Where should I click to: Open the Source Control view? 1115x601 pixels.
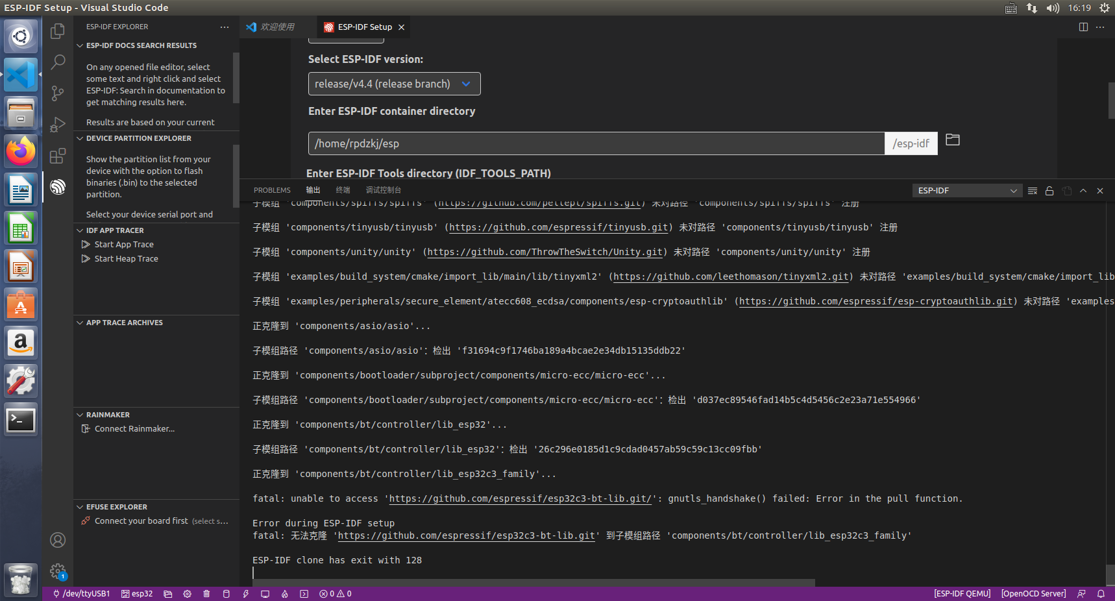point(58,93)
